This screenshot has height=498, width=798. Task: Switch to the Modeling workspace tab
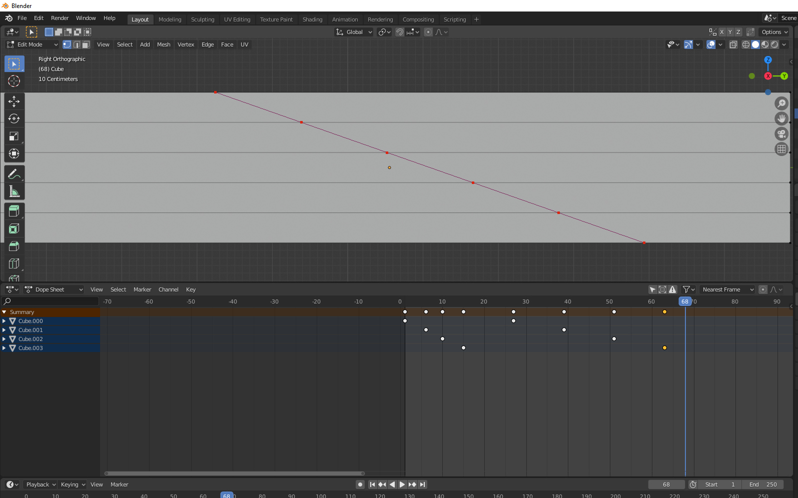coord(170,19)
